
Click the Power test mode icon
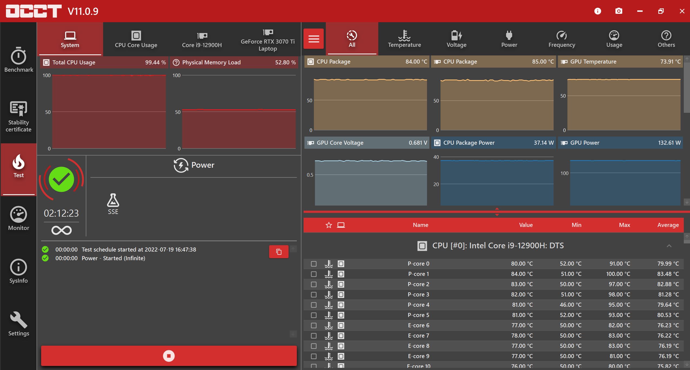click(x=181, y=165)
